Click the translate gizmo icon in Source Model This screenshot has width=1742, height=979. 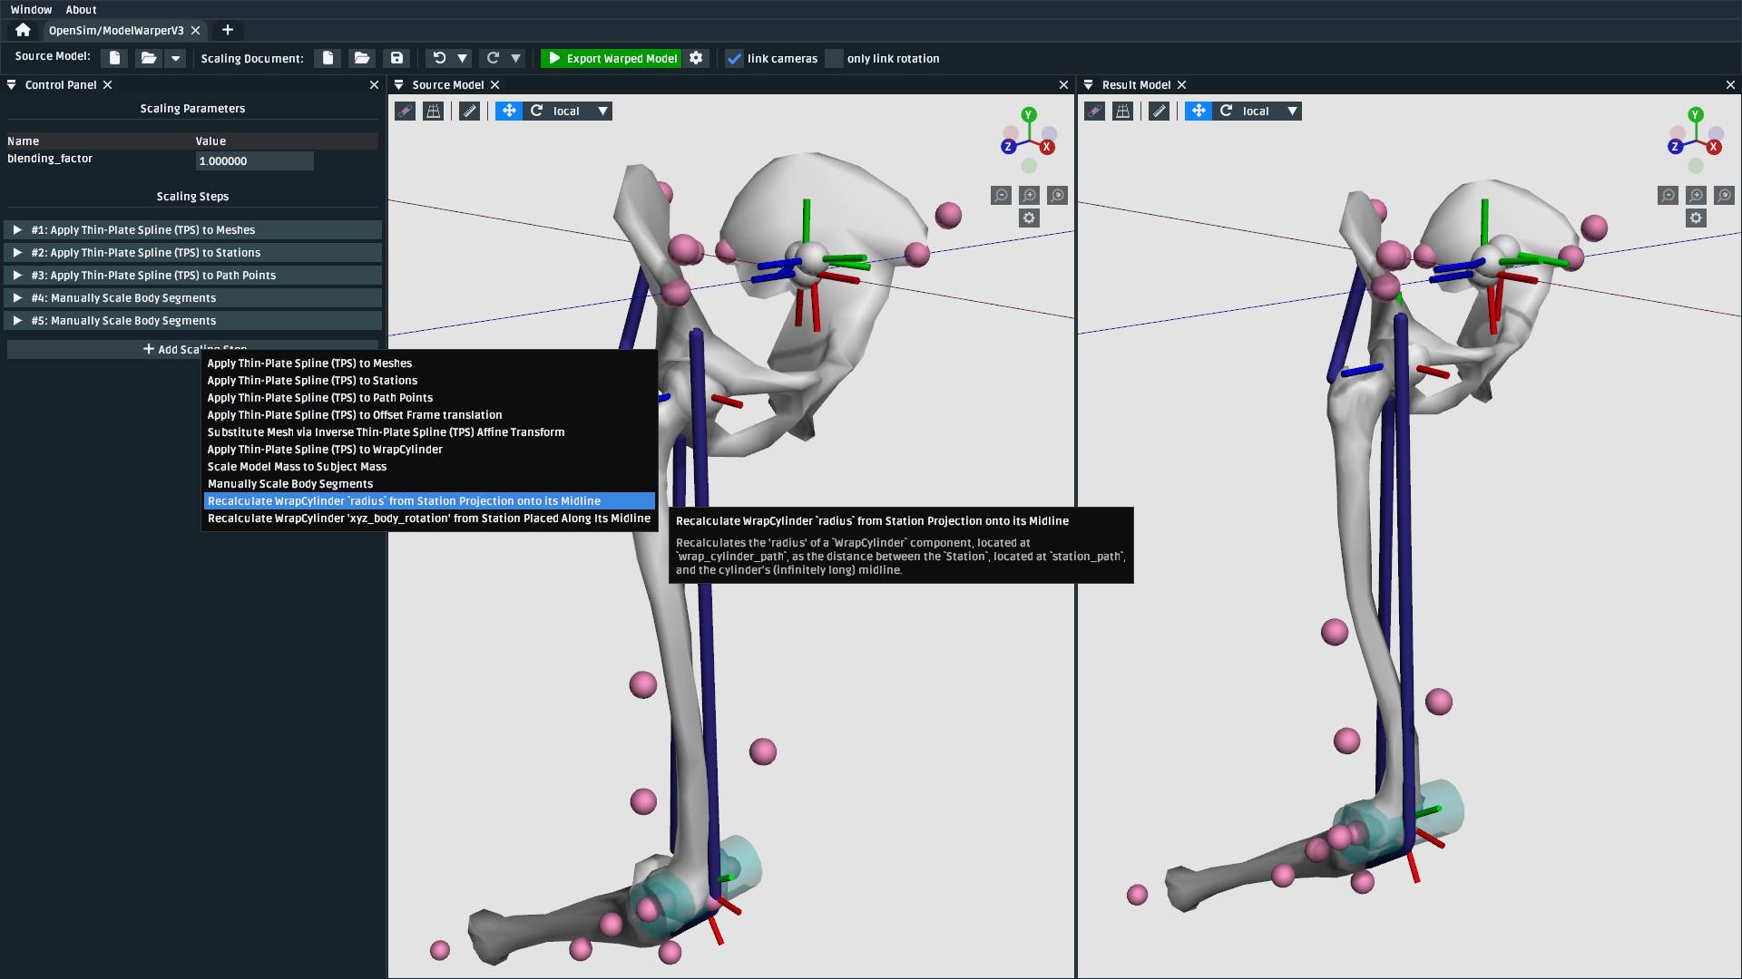click(509, 111)
